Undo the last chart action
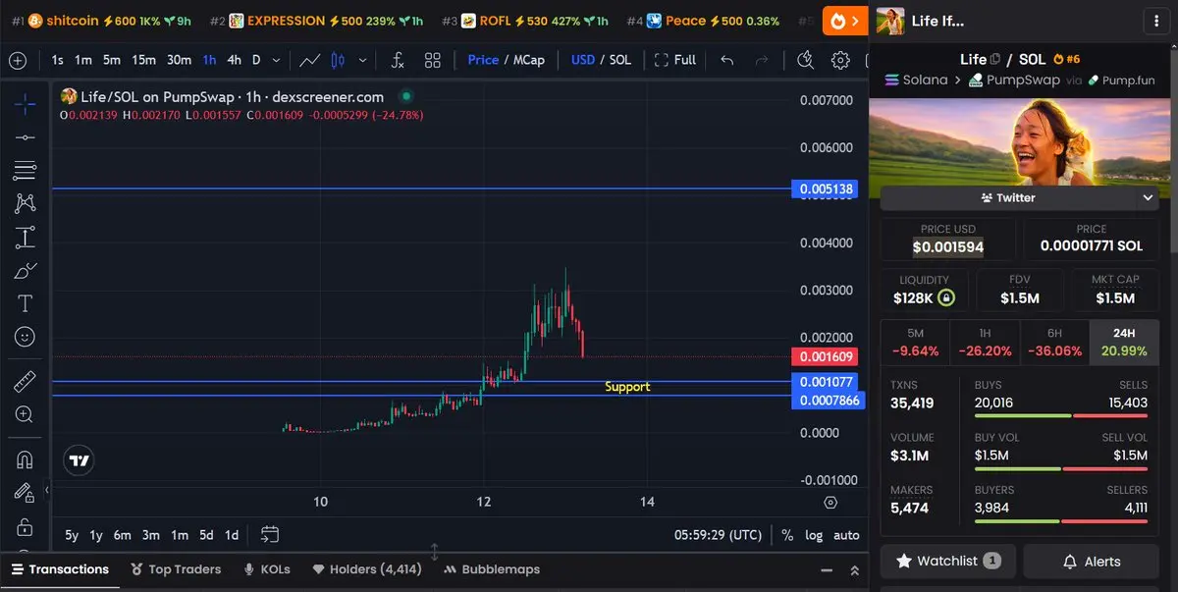This screenshot has height=592, width=1178. pyautogui.click(x=726, y=60)
